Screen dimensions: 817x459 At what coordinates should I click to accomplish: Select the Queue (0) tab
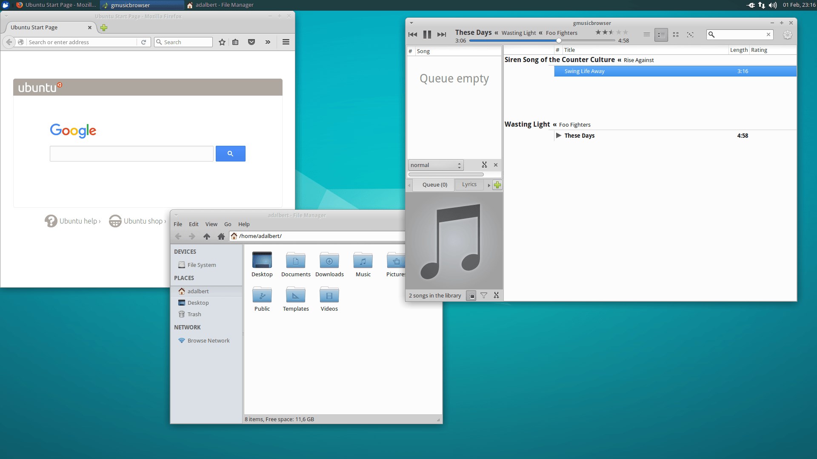coord(434,185)
